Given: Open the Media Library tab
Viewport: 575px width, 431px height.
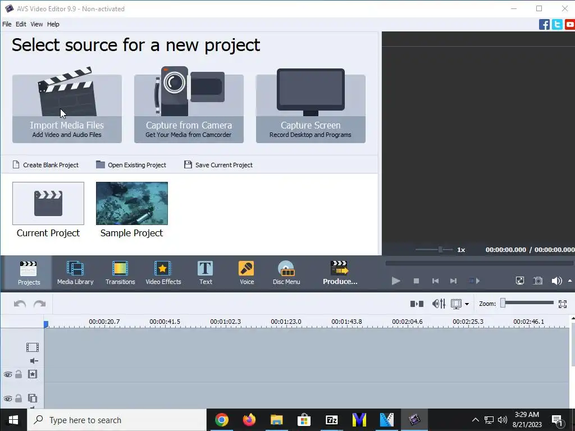Looking at the screenshot, I should click(x=75, y=273).
